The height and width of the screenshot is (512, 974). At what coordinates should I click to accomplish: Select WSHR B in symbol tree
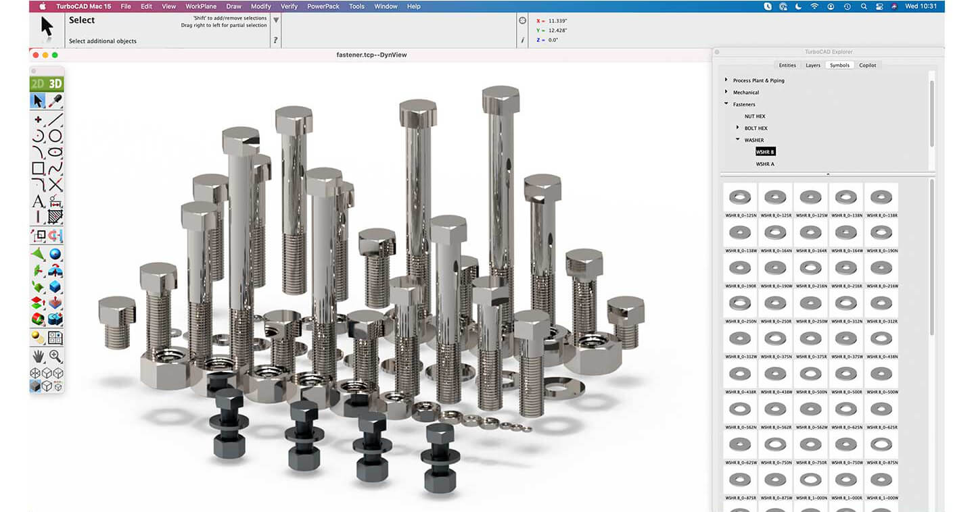pyautogui.click(x=765, y=152)
